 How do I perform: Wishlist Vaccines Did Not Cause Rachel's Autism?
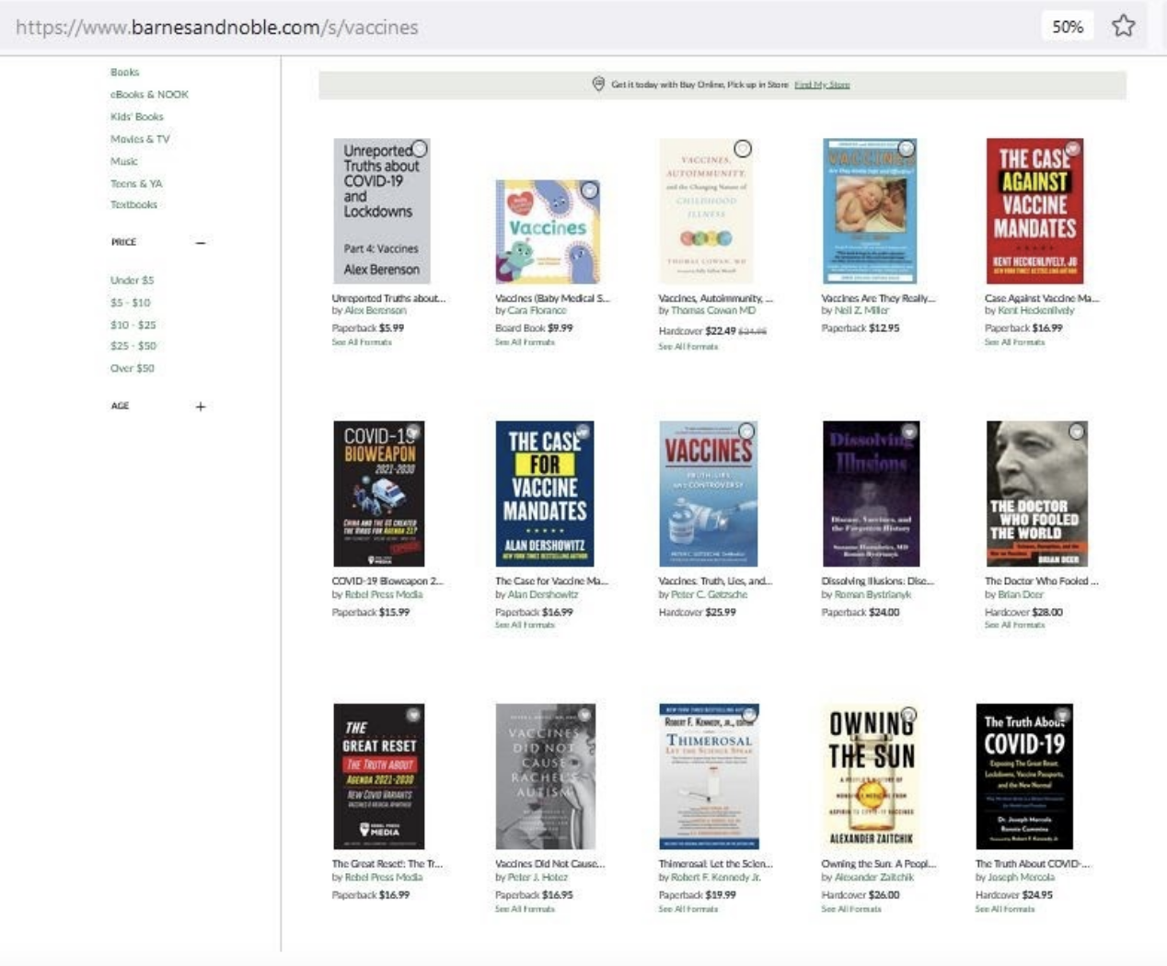[585, 714]
